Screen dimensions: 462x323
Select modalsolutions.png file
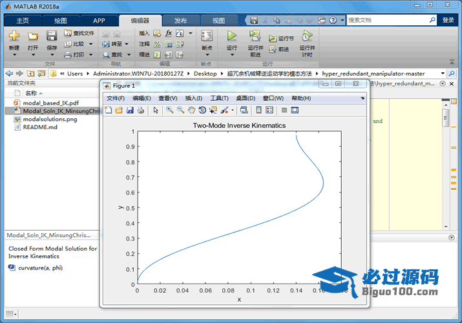coord(50,119)
